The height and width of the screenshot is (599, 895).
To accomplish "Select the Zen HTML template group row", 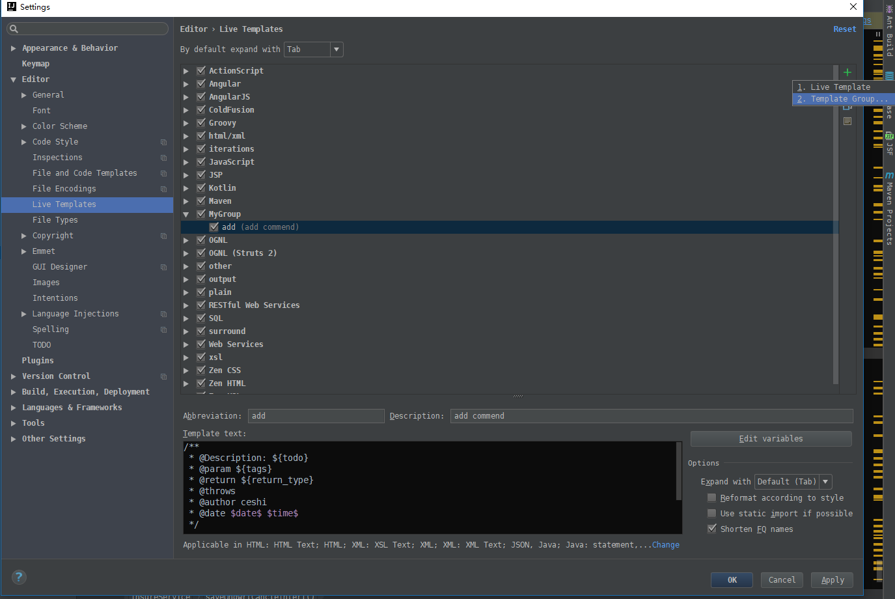I will pos(510,383).
